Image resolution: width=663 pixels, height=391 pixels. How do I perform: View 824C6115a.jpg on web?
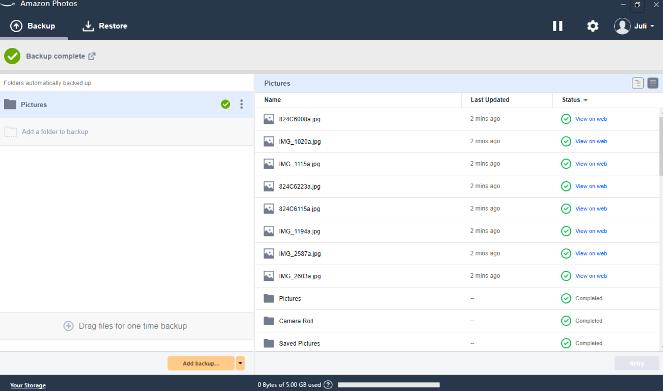pyautogui.click(x=591, y=208)
